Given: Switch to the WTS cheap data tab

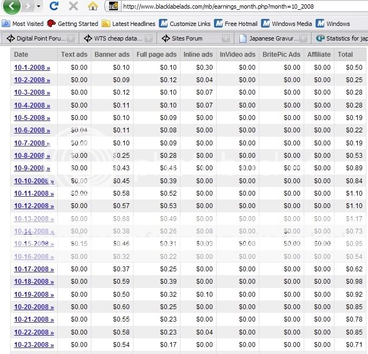Looking at the screenshot, I should (117, 38).
